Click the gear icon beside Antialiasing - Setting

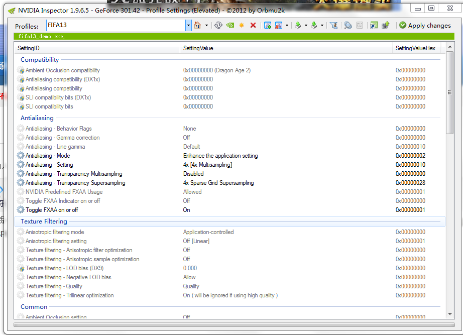(x=21, y=165)
